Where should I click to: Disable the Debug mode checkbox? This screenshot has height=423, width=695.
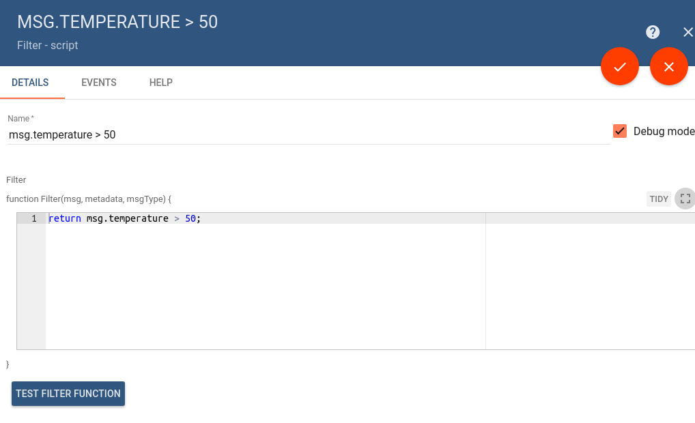620,131
